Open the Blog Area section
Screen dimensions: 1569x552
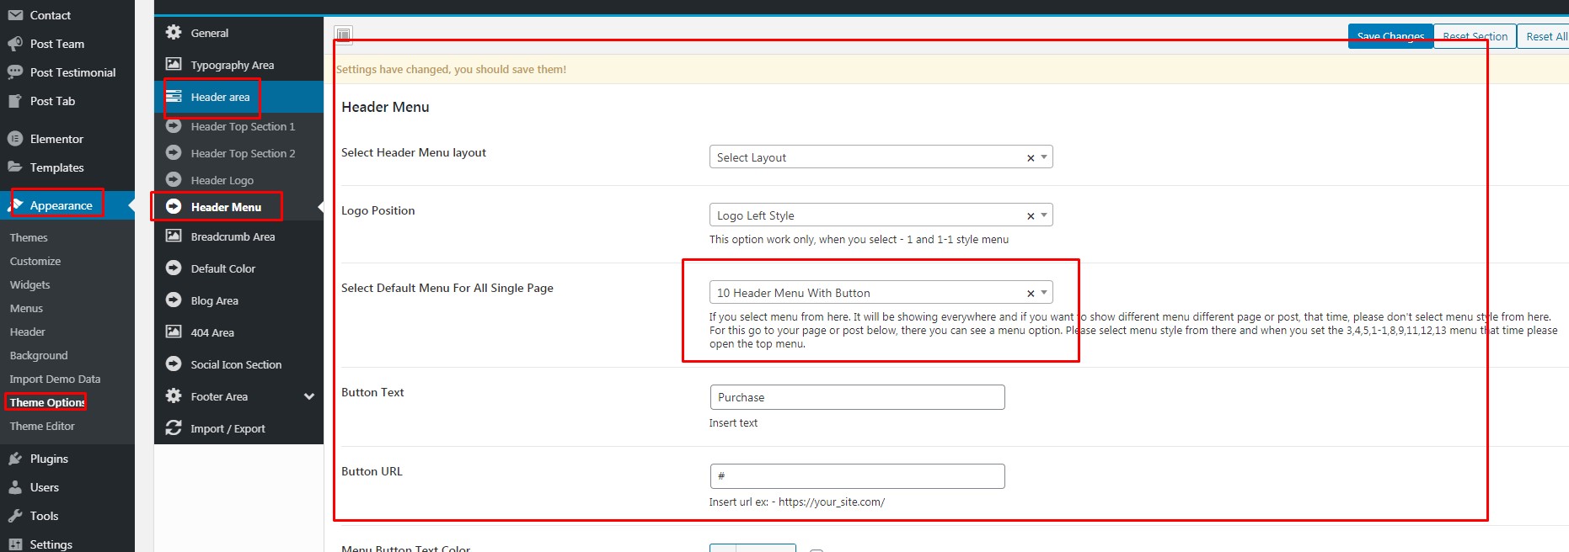point(238,300)
